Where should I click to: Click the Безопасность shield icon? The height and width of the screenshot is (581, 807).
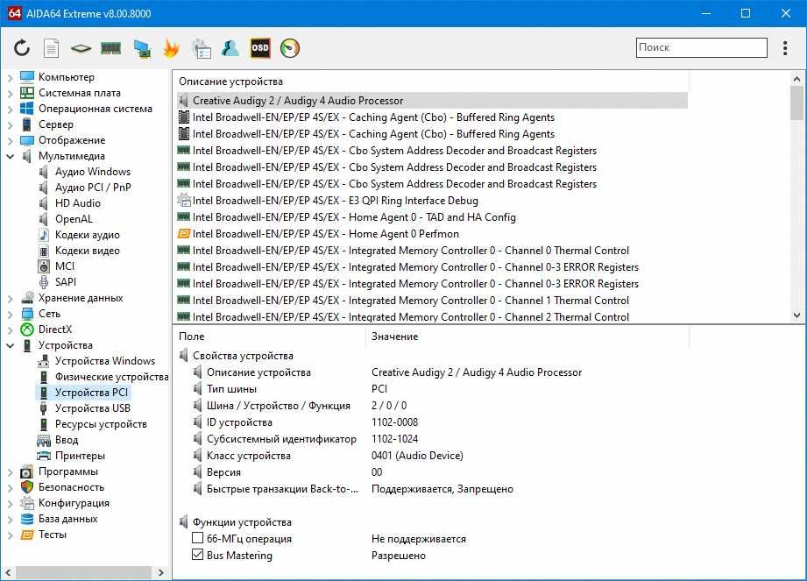tap(27, 487)
